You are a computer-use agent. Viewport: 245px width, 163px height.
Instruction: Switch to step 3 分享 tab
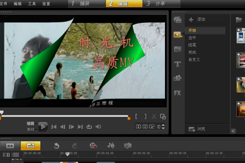tap(162, 4)
